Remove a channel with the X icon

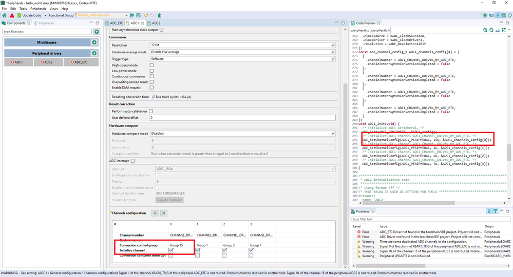[x=164, y=213]
